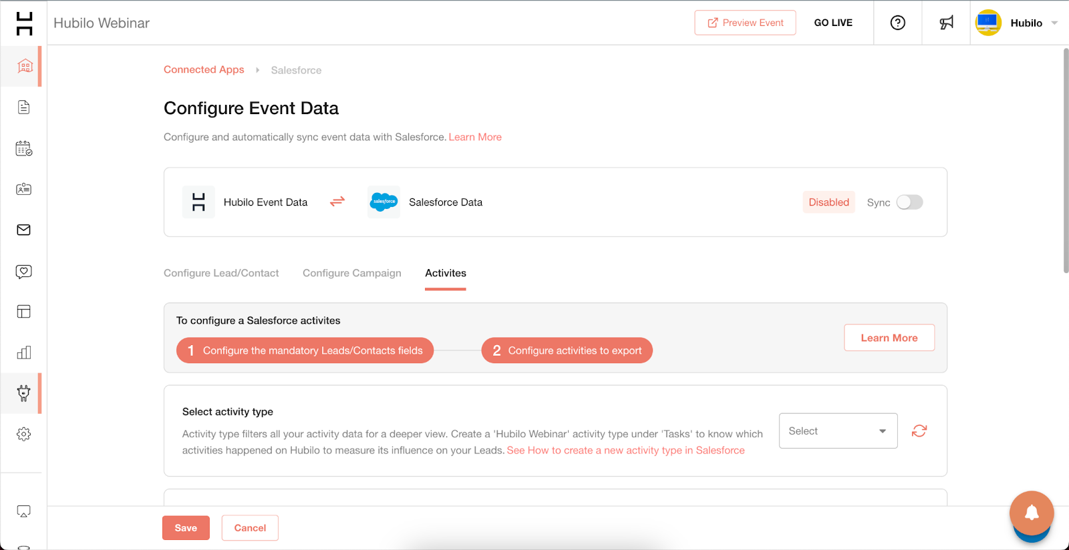The image size is (1069, 550).
Task: Refresh activity types with the sync icon
Action: tap(919, 431)
